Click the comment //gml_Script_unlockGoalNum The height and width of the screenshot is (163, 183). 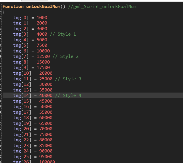pyautogui.click(x=102, y=7)
